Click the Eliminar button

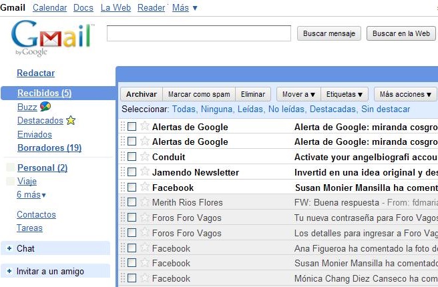pos(253,94)
